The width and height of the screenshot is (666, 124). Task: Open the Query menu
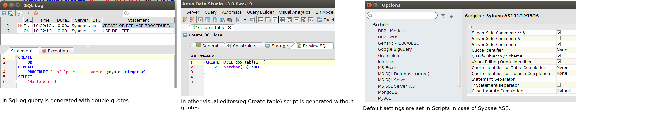pos(210,12)
